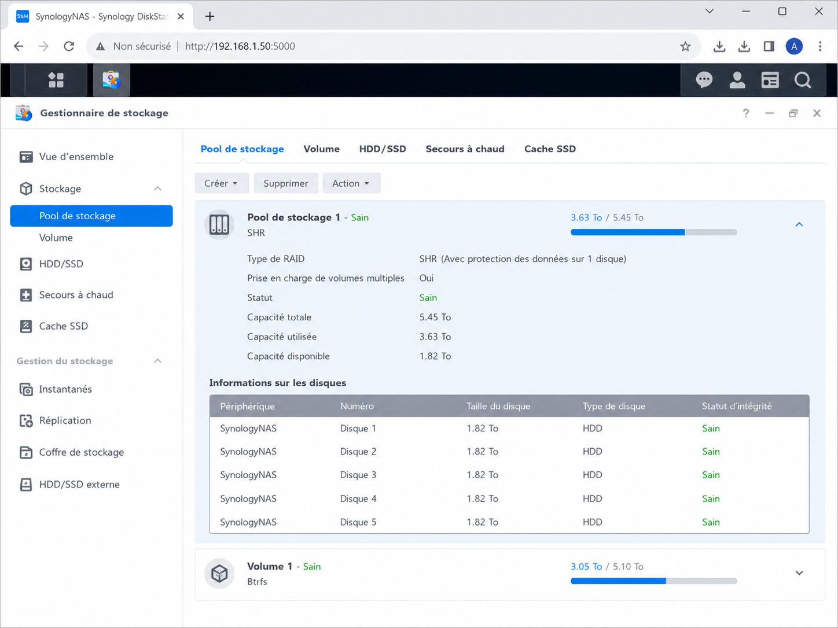Viewport: 838px width, 628px height.
Task: Reload the browser page
Action: coord(69,46)
